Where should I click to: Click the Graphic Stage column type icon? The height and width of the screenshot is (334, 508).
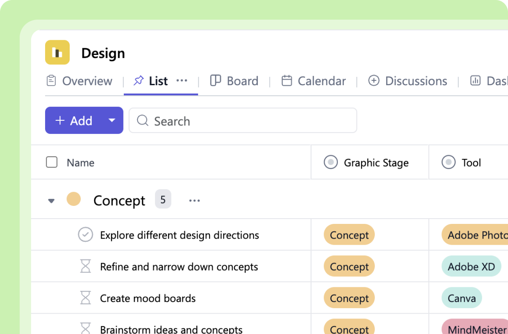coord(330,162)
